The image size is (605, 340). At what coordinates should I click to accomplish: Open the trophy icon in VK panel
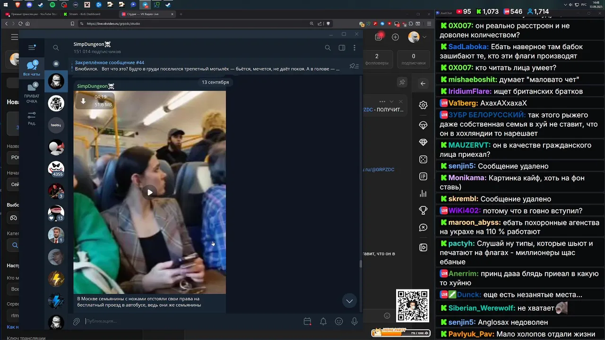click(x=423, y=211)
